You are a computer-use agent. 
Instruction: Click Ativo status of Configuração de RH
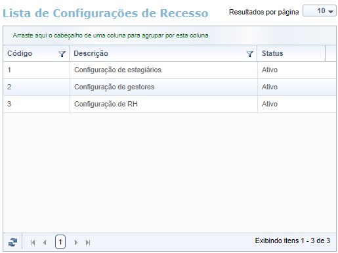[x=270, y=104]
